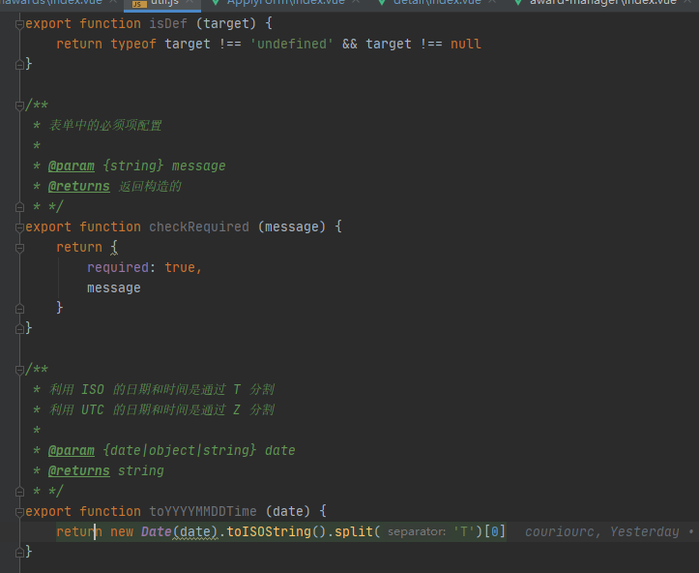This screenshot has width=699, height=573.
Task: Click the couriourc git blame annotation
Action: coord(563,531)
